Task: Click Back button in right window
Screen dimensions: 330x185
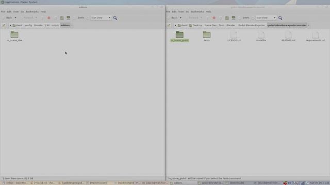Action: point(173,18)
